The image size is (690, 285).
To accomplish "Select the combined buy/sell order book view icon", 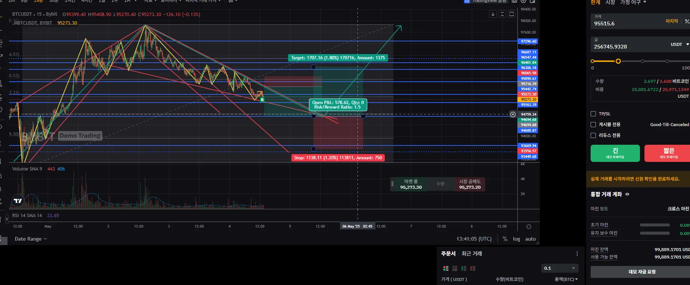I will (x=446, y=268).
